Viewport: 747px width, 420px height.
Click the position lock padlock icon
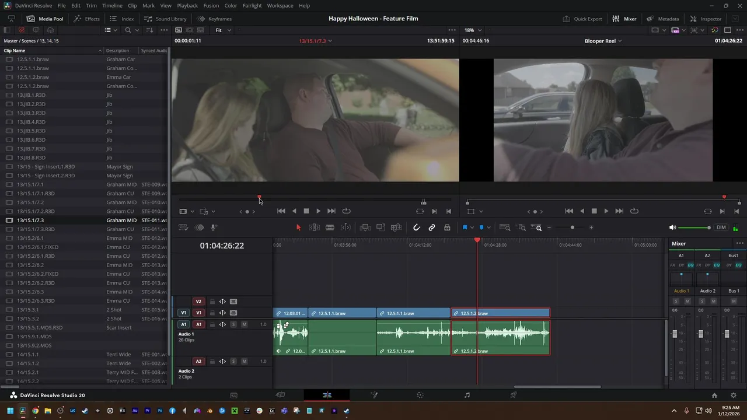[447, 228]
